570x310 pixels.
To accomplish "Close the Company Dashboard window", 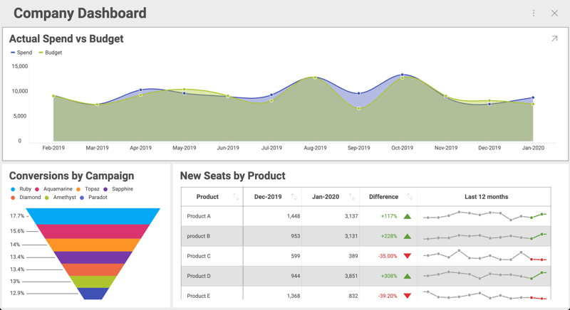I will click(554, 13).
